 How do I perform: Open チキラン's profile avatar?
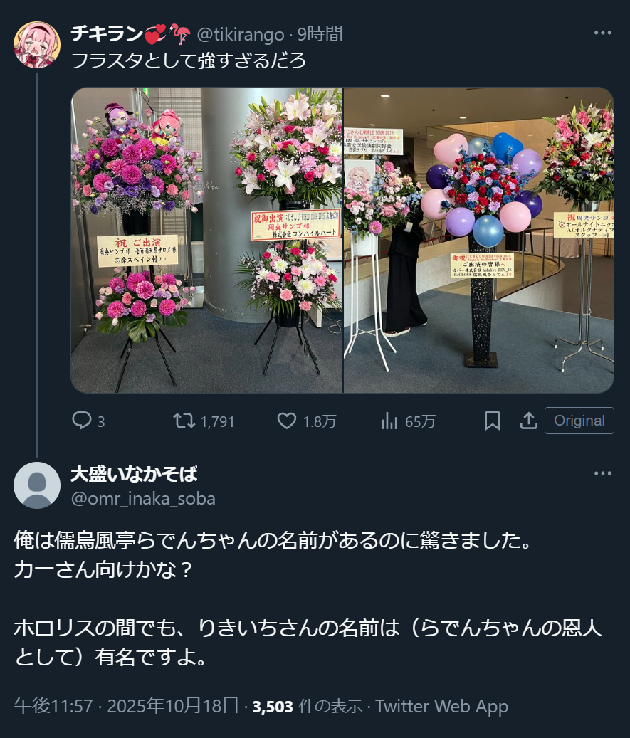37,45
